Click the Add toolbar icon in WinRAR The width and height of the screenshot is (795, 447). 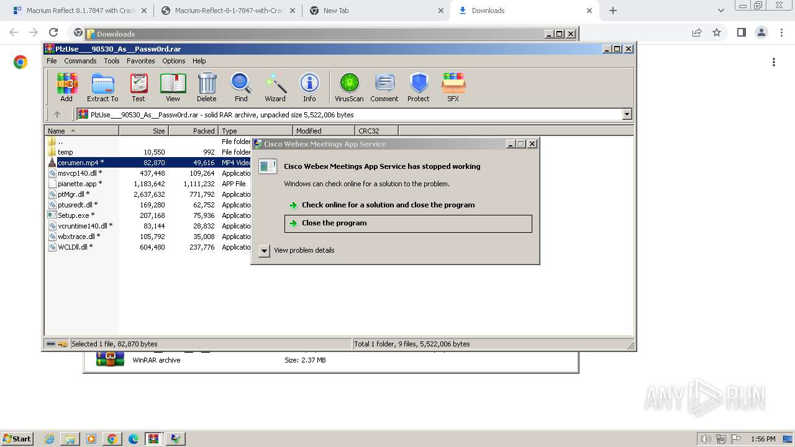pos(66,87)
